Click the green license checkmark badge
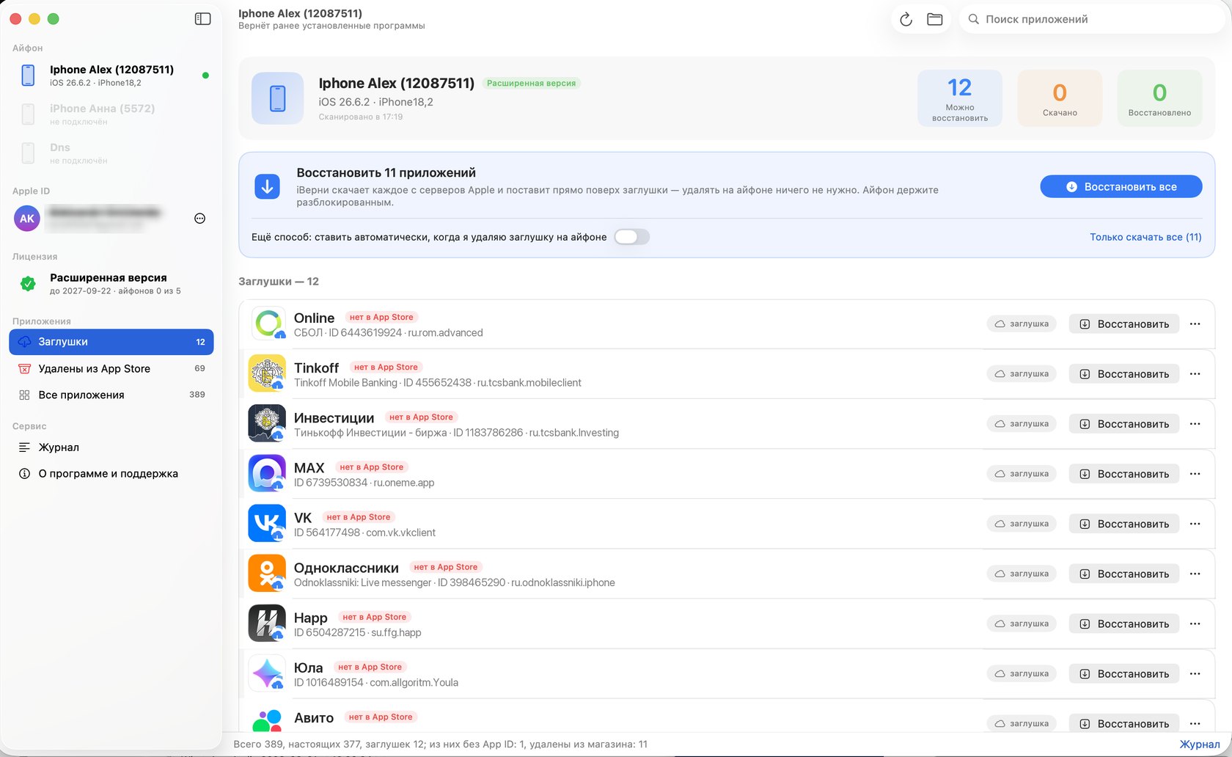The width and height of the screenshot is (1232, 757). tap(28, 284)
